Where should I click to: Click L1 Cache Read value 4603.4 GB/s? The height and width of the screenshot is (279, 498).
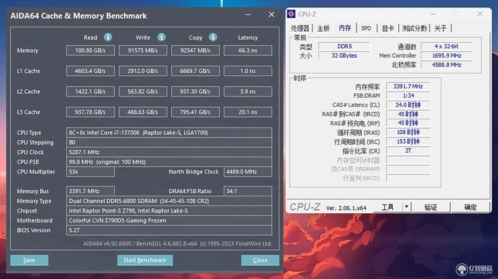[90, 71]
